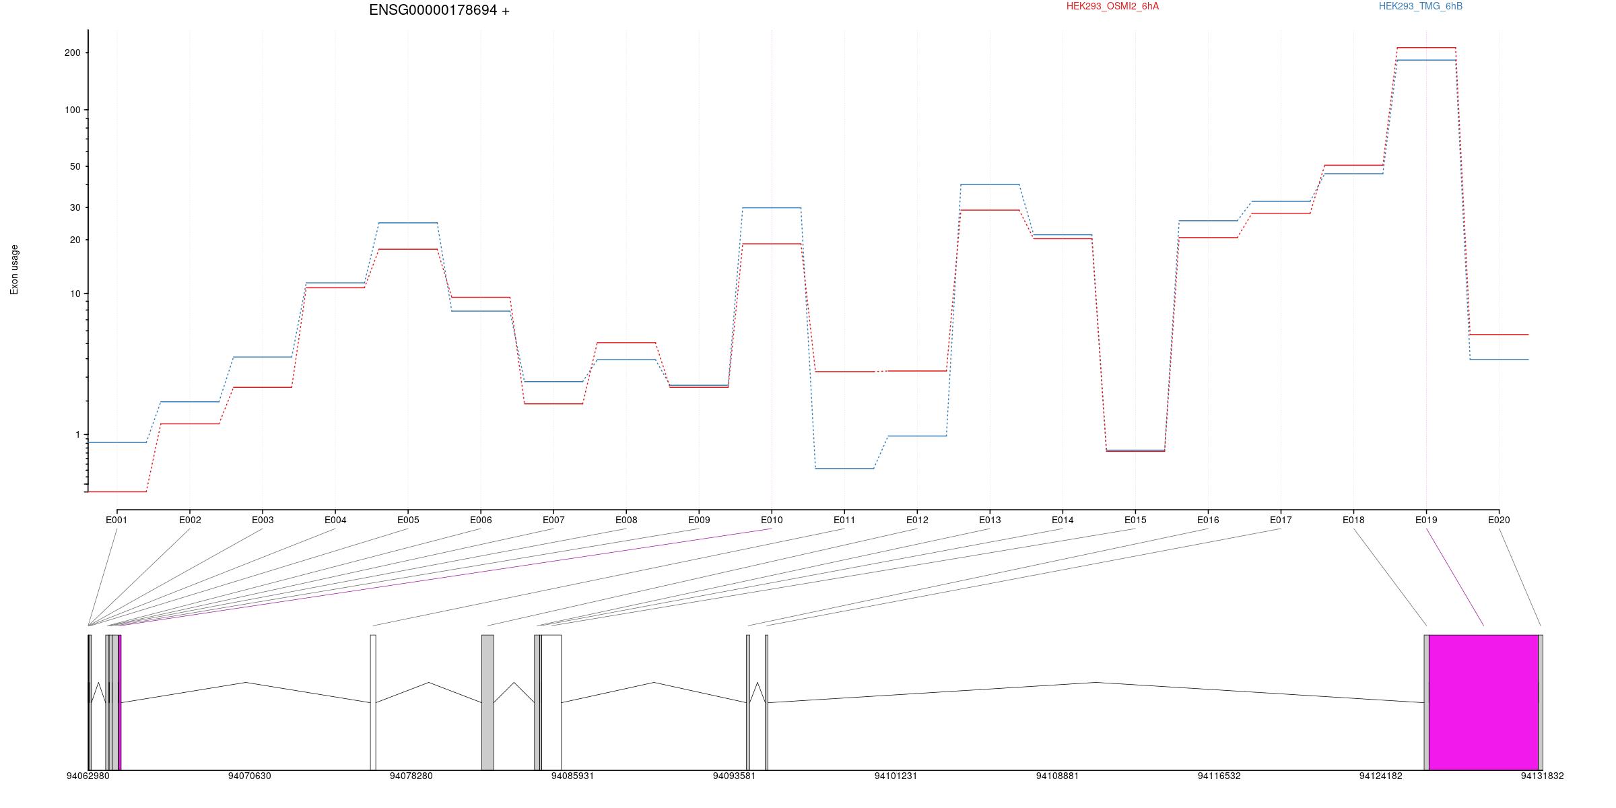Click the E003 exon label
The height and width of the screenshot is (808, 1616).
pyautogui.click(x=263, y=520)
